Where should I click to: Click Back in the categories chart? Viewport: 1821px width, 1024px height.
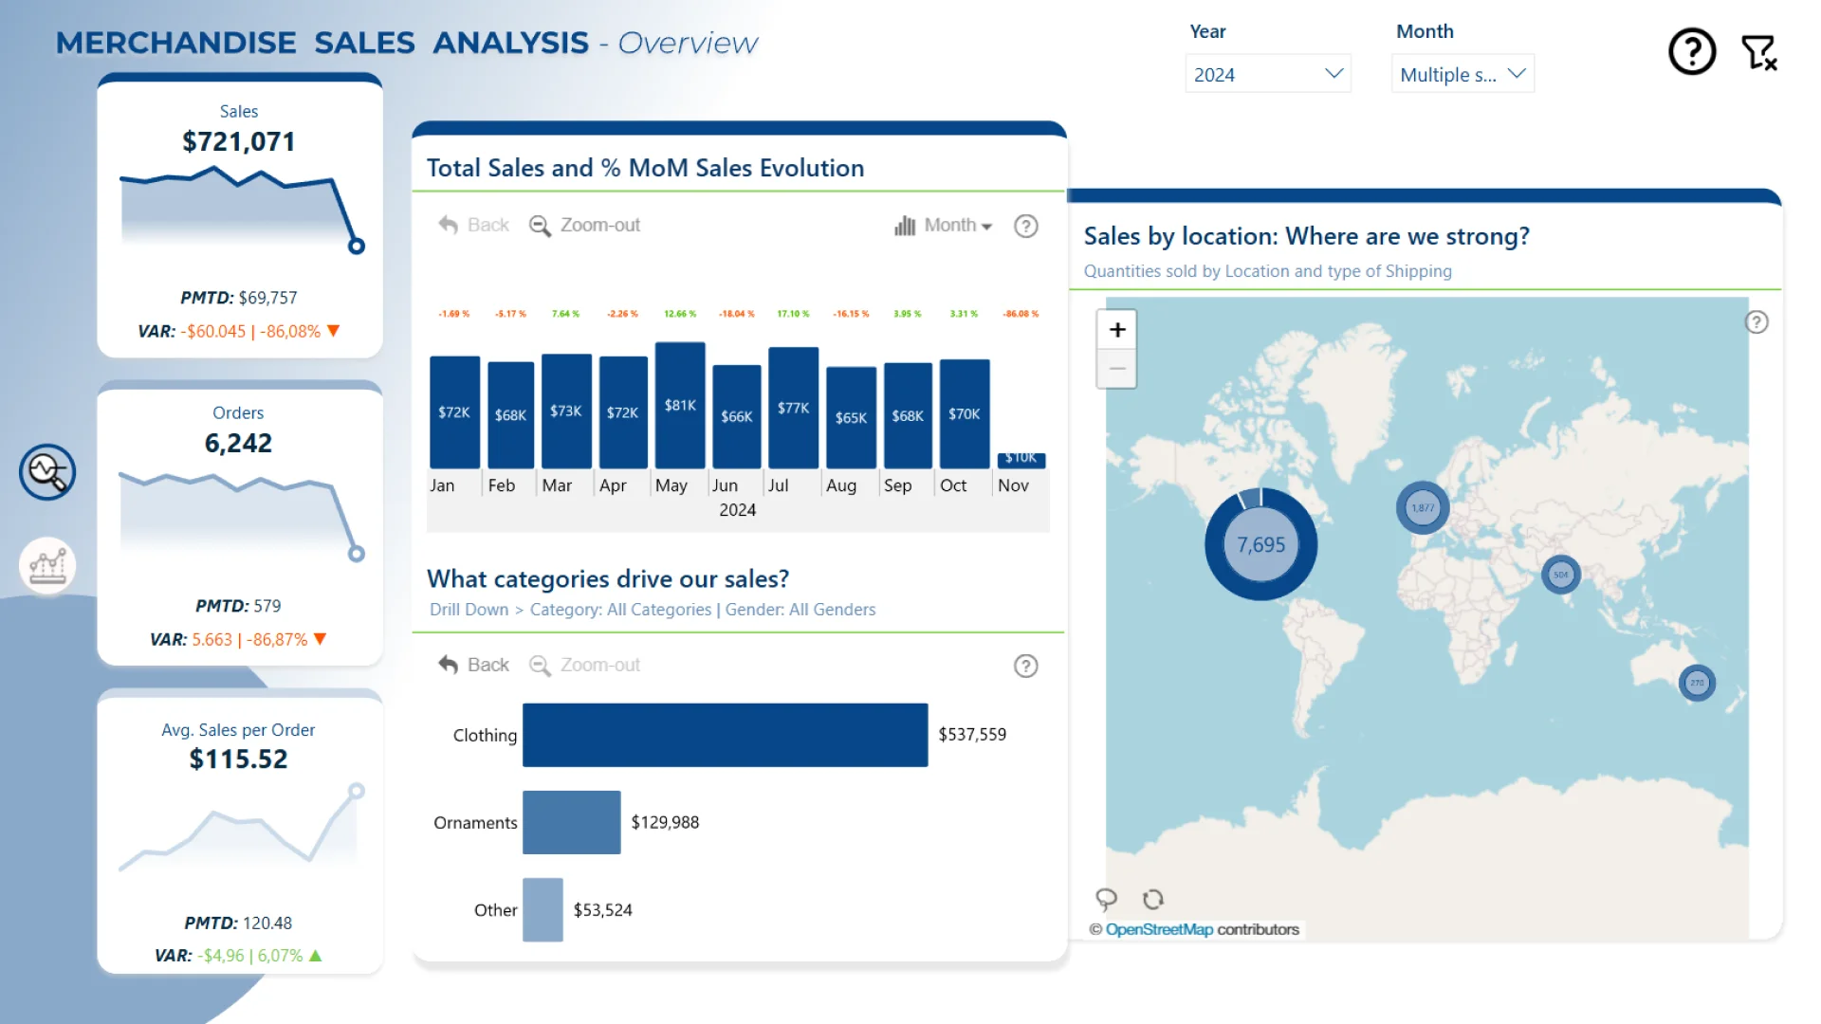tap(474, 666)
